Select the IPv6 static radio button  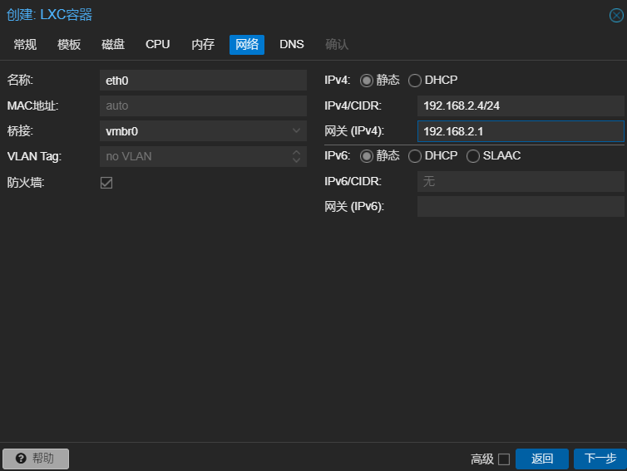coord(367,156)
